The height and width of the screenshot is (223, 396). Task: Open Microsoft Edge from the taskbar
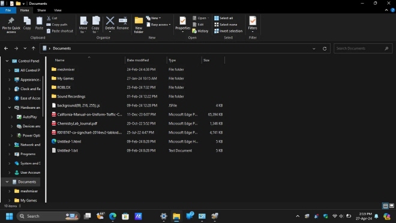[113, 216]
